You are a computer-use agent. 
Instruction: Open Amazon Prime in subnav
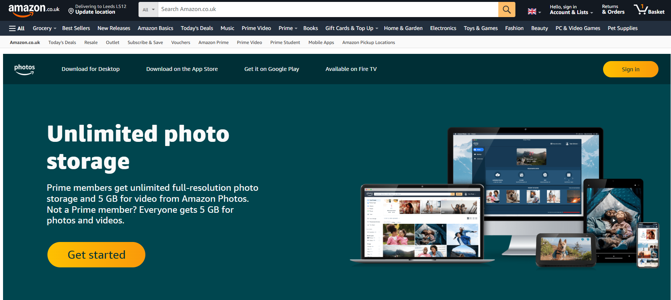pos(214,42)
